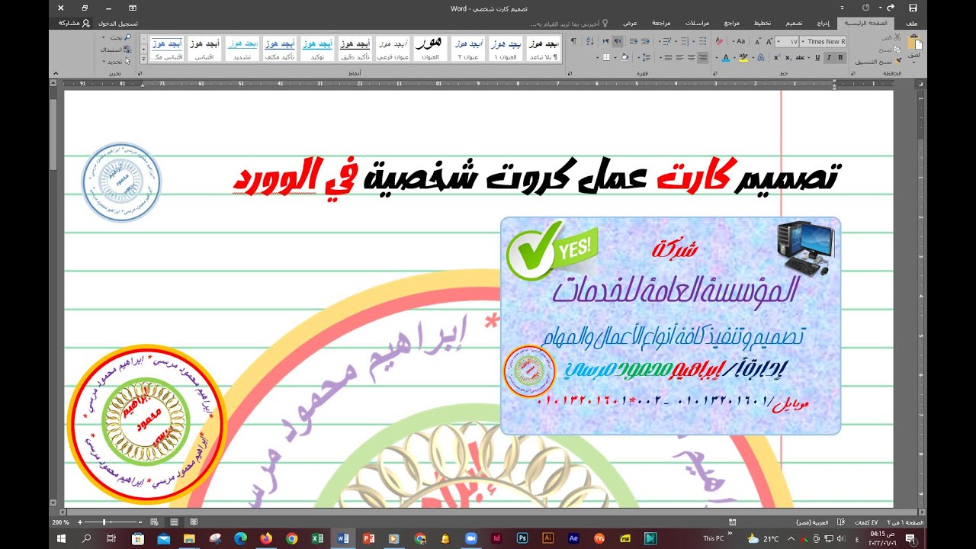Apply superscript formatting
This screenshot has height=549, width=976.
776,57
